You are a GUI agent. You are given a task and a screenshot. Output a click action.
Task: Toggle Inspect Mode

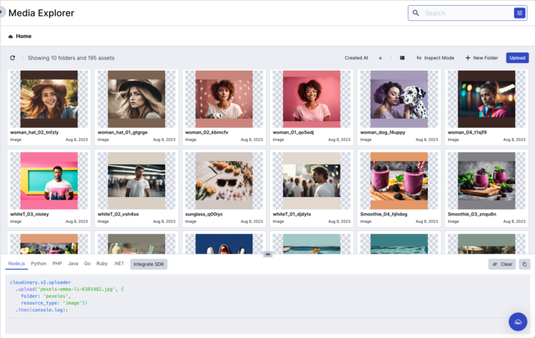click(x=435, y=58)
